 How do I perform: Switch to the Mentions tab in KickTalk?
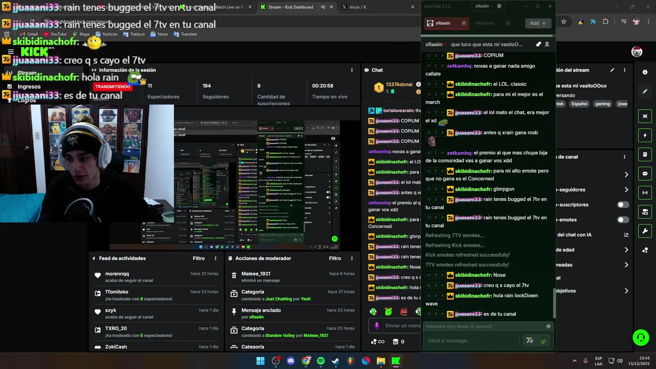coord(485,23)
